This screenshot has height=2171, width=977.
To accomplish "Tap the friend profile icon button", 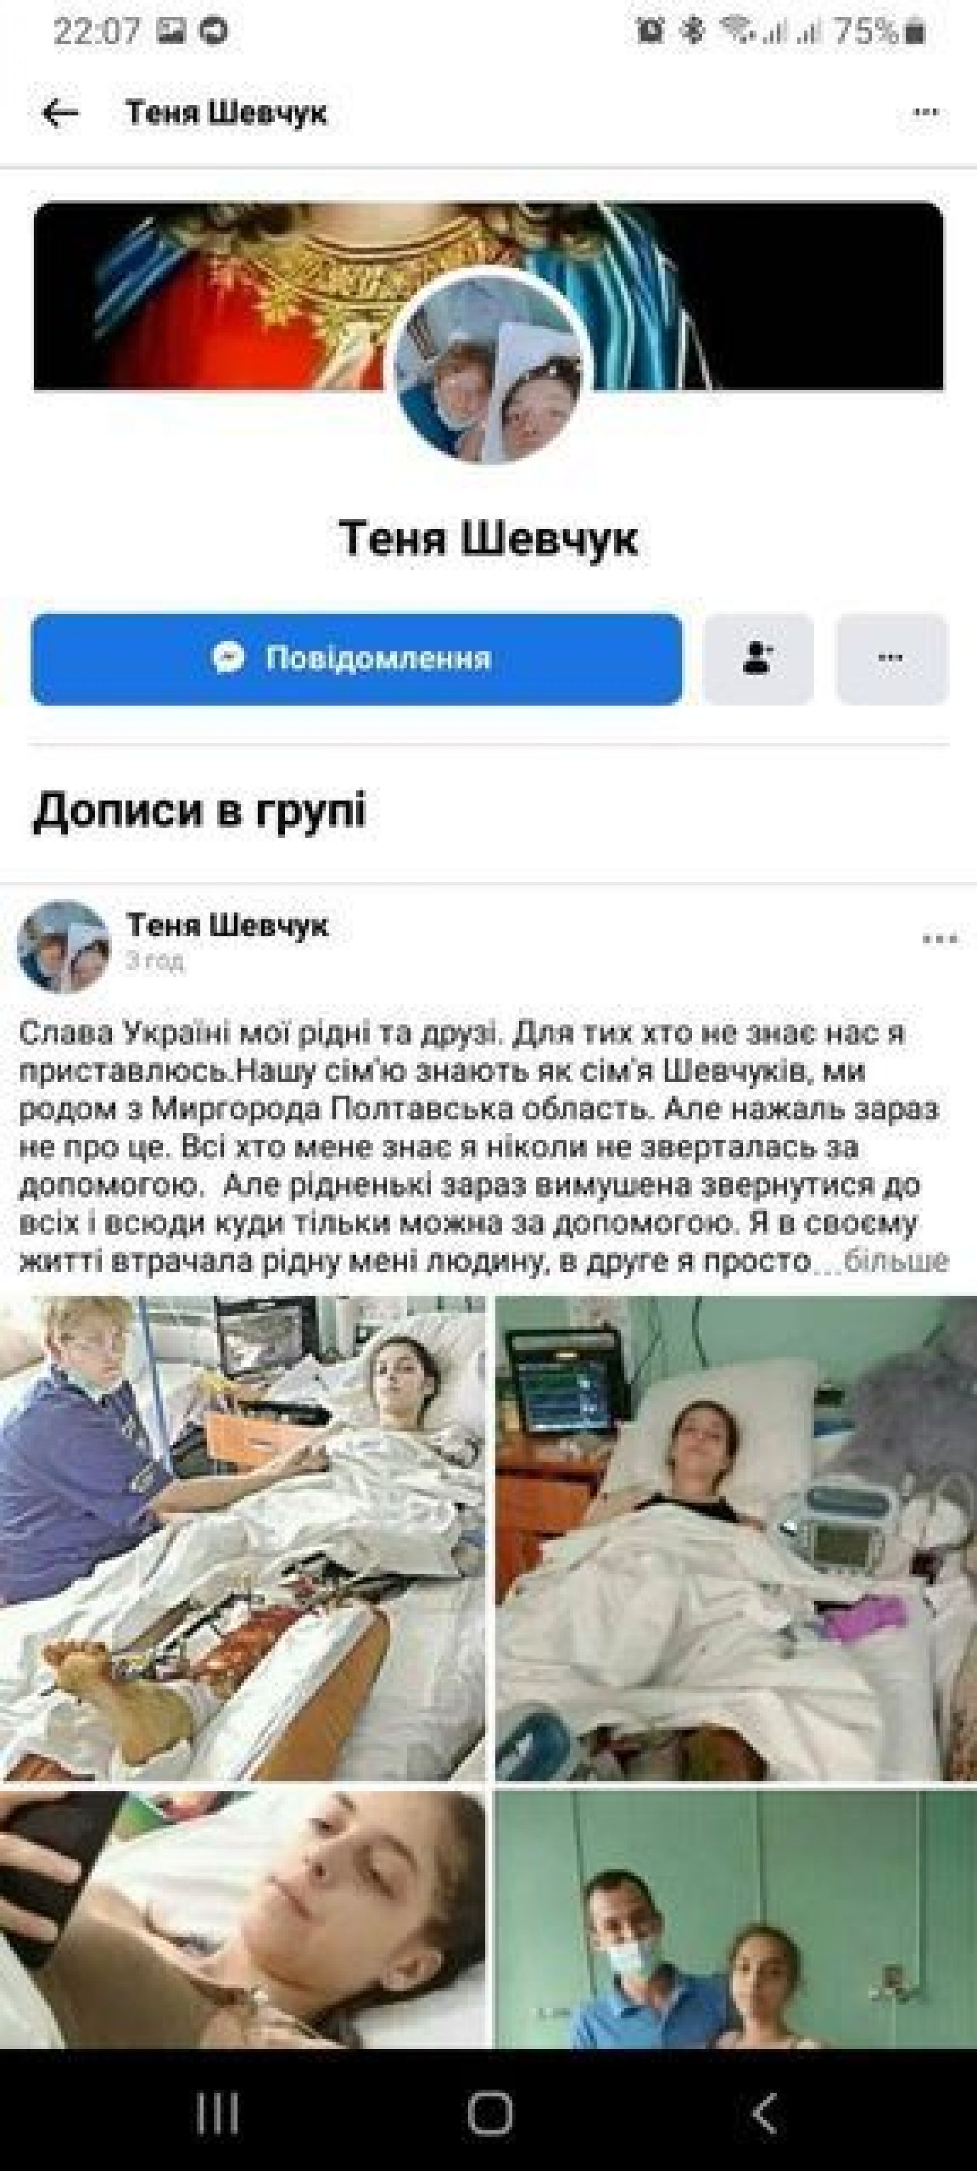I will click(x=759, y=659).
